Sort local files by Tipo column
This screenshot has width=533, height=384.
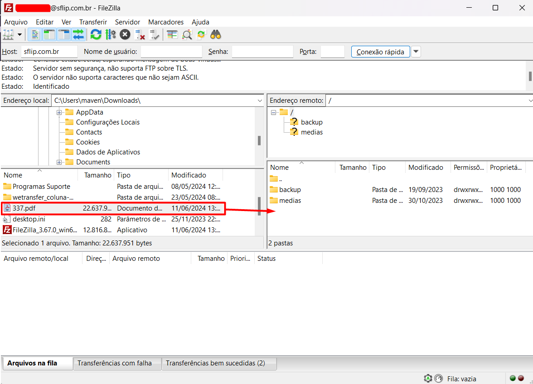(x=141, y=175)
